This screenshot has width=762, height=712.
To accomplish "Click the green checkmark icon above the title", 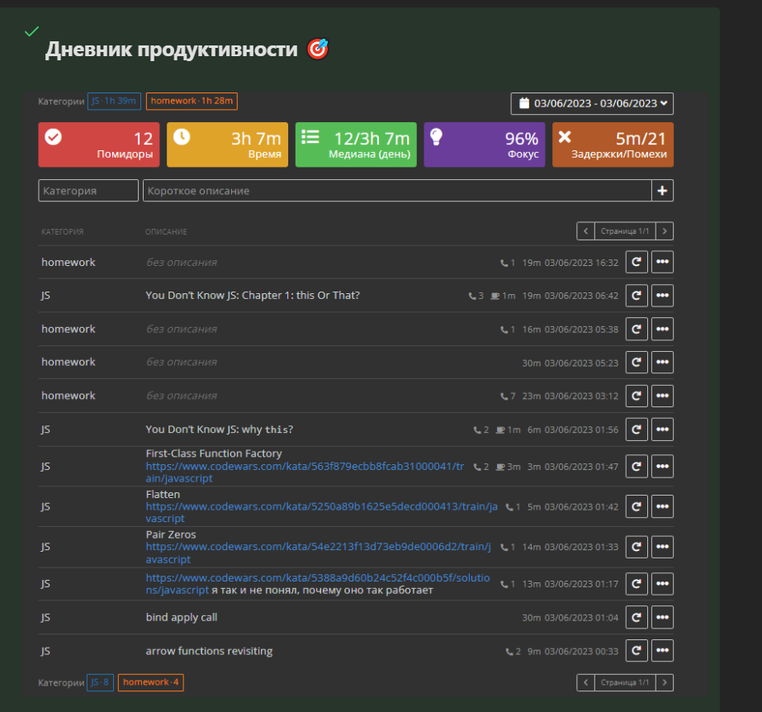I will coord(31,31).
